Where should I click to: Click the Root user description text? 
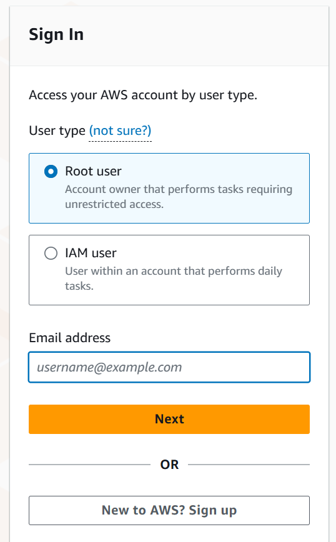(179, 197)
